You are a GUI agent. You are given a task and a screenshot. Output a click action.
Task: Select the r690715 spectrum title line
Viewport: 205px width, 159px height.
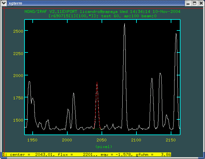[102, 15]
